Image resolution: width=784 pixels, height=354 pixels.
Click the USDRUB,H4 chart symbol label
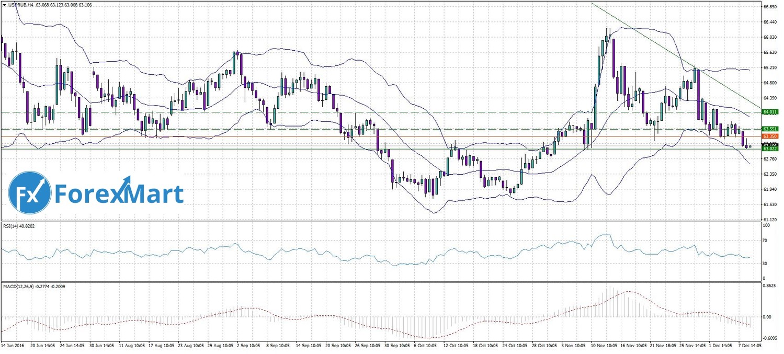(18, 5)
